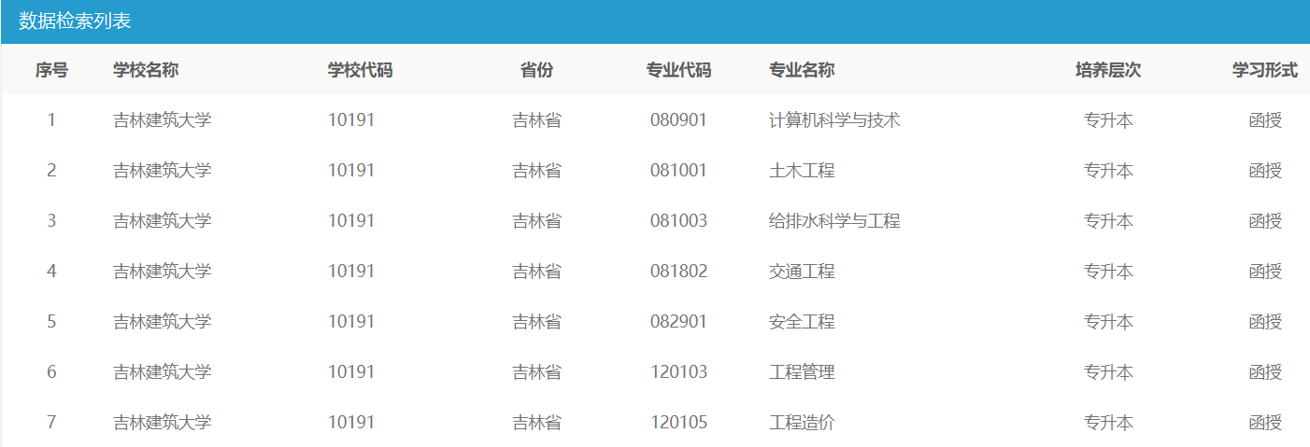Select the 省份 column header
Screen dimensions: 1310x447
pos(536,70)
